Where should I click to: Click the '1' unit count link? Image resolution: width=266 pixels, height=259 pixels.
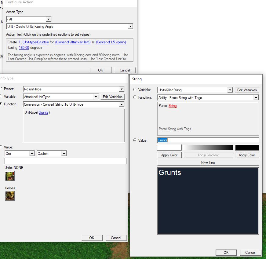coord(20,42)
